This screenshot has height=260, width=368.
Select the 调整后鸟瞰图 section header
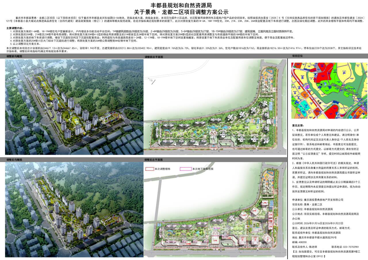(x=14, y=159)
